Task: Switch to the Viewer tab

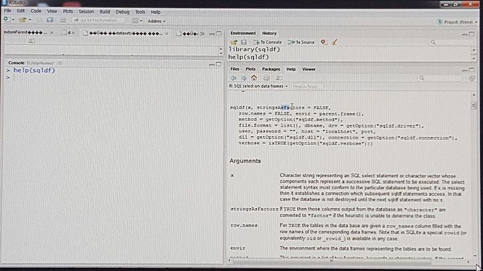Action: (309, 69)
